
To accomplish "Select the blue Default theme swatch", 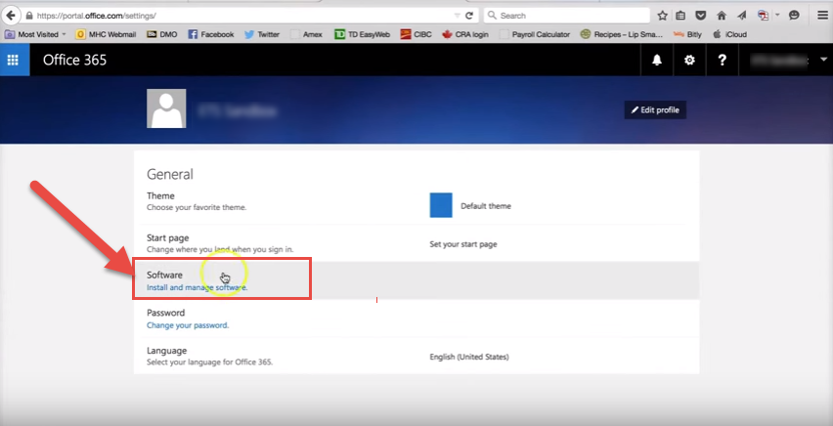I will coord(441,205).
